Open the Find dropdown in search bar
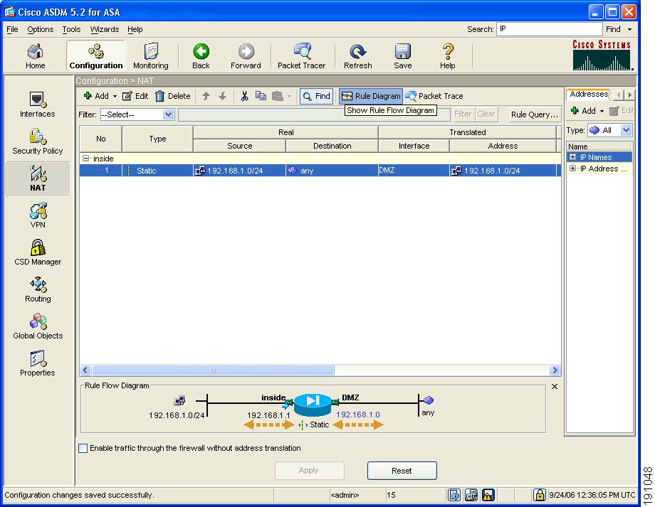Viewport: 655px width, 507px height. [x=629, y=29]
